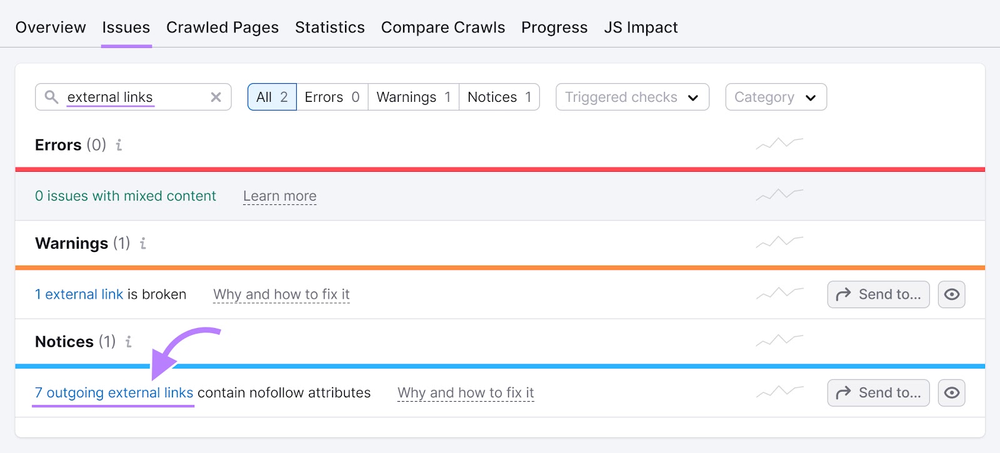
Task: Switch to the Crawled Pages tab
Action: [222, 27]
